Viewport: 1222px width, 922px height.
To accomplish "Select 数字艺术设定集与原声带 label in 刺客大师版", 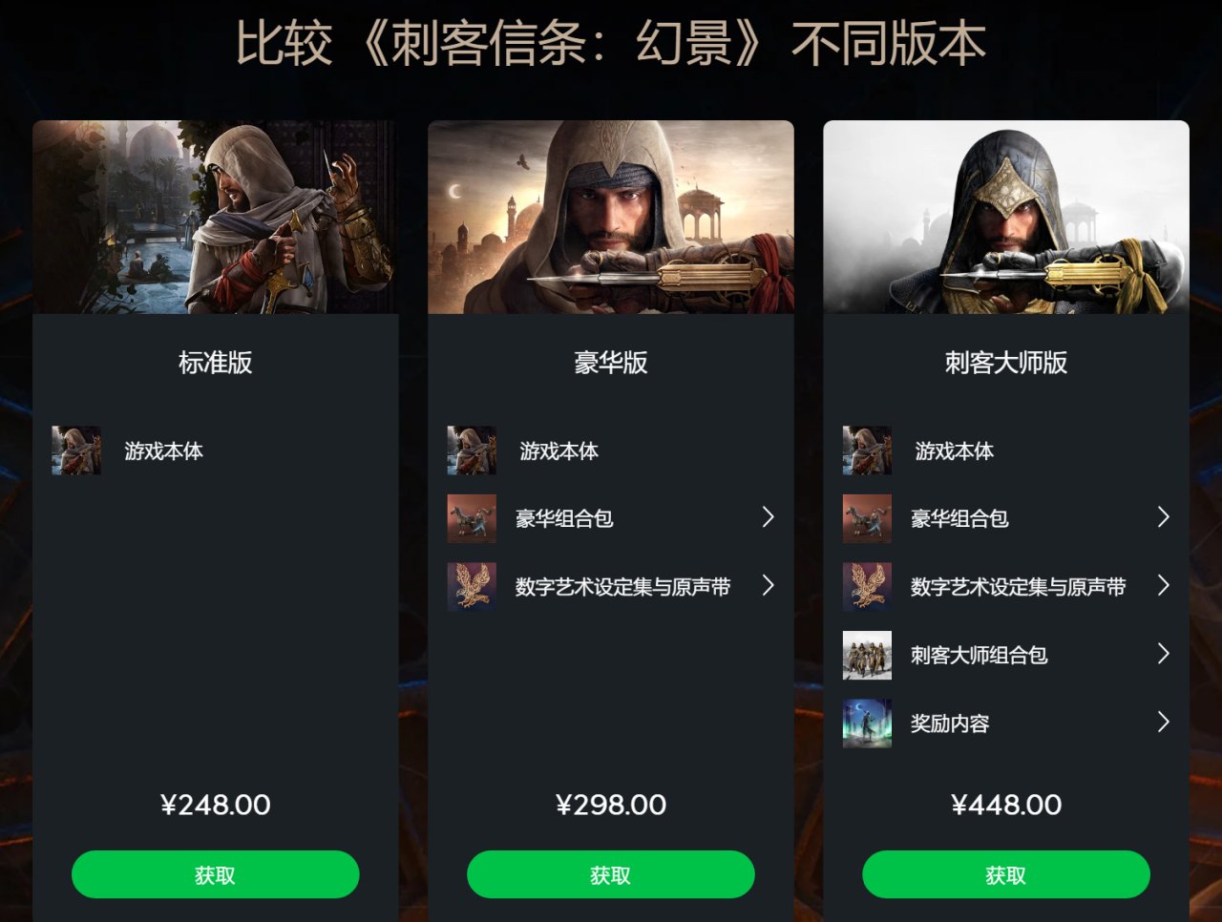I will [1018, 587].
